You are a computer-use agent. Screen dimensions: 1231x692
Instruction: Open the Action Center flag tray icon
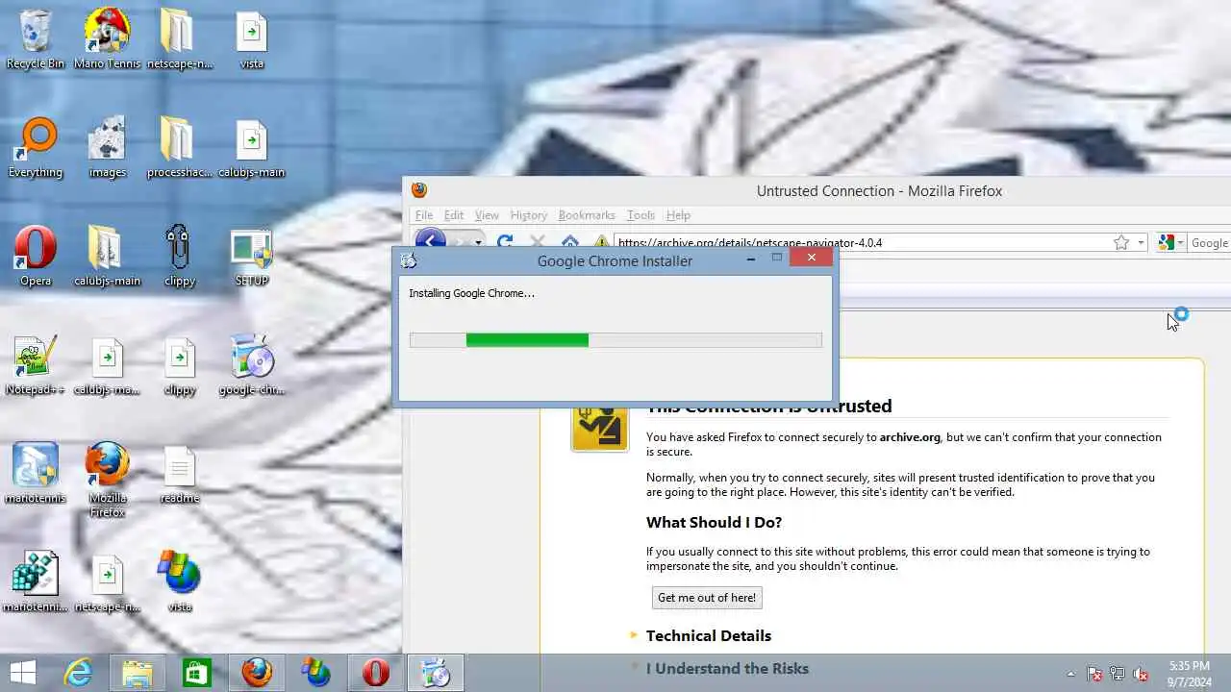pos(1094,674)
